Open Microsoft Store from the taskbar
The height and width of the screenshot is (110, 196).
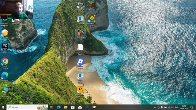click(x=73, y=107)
